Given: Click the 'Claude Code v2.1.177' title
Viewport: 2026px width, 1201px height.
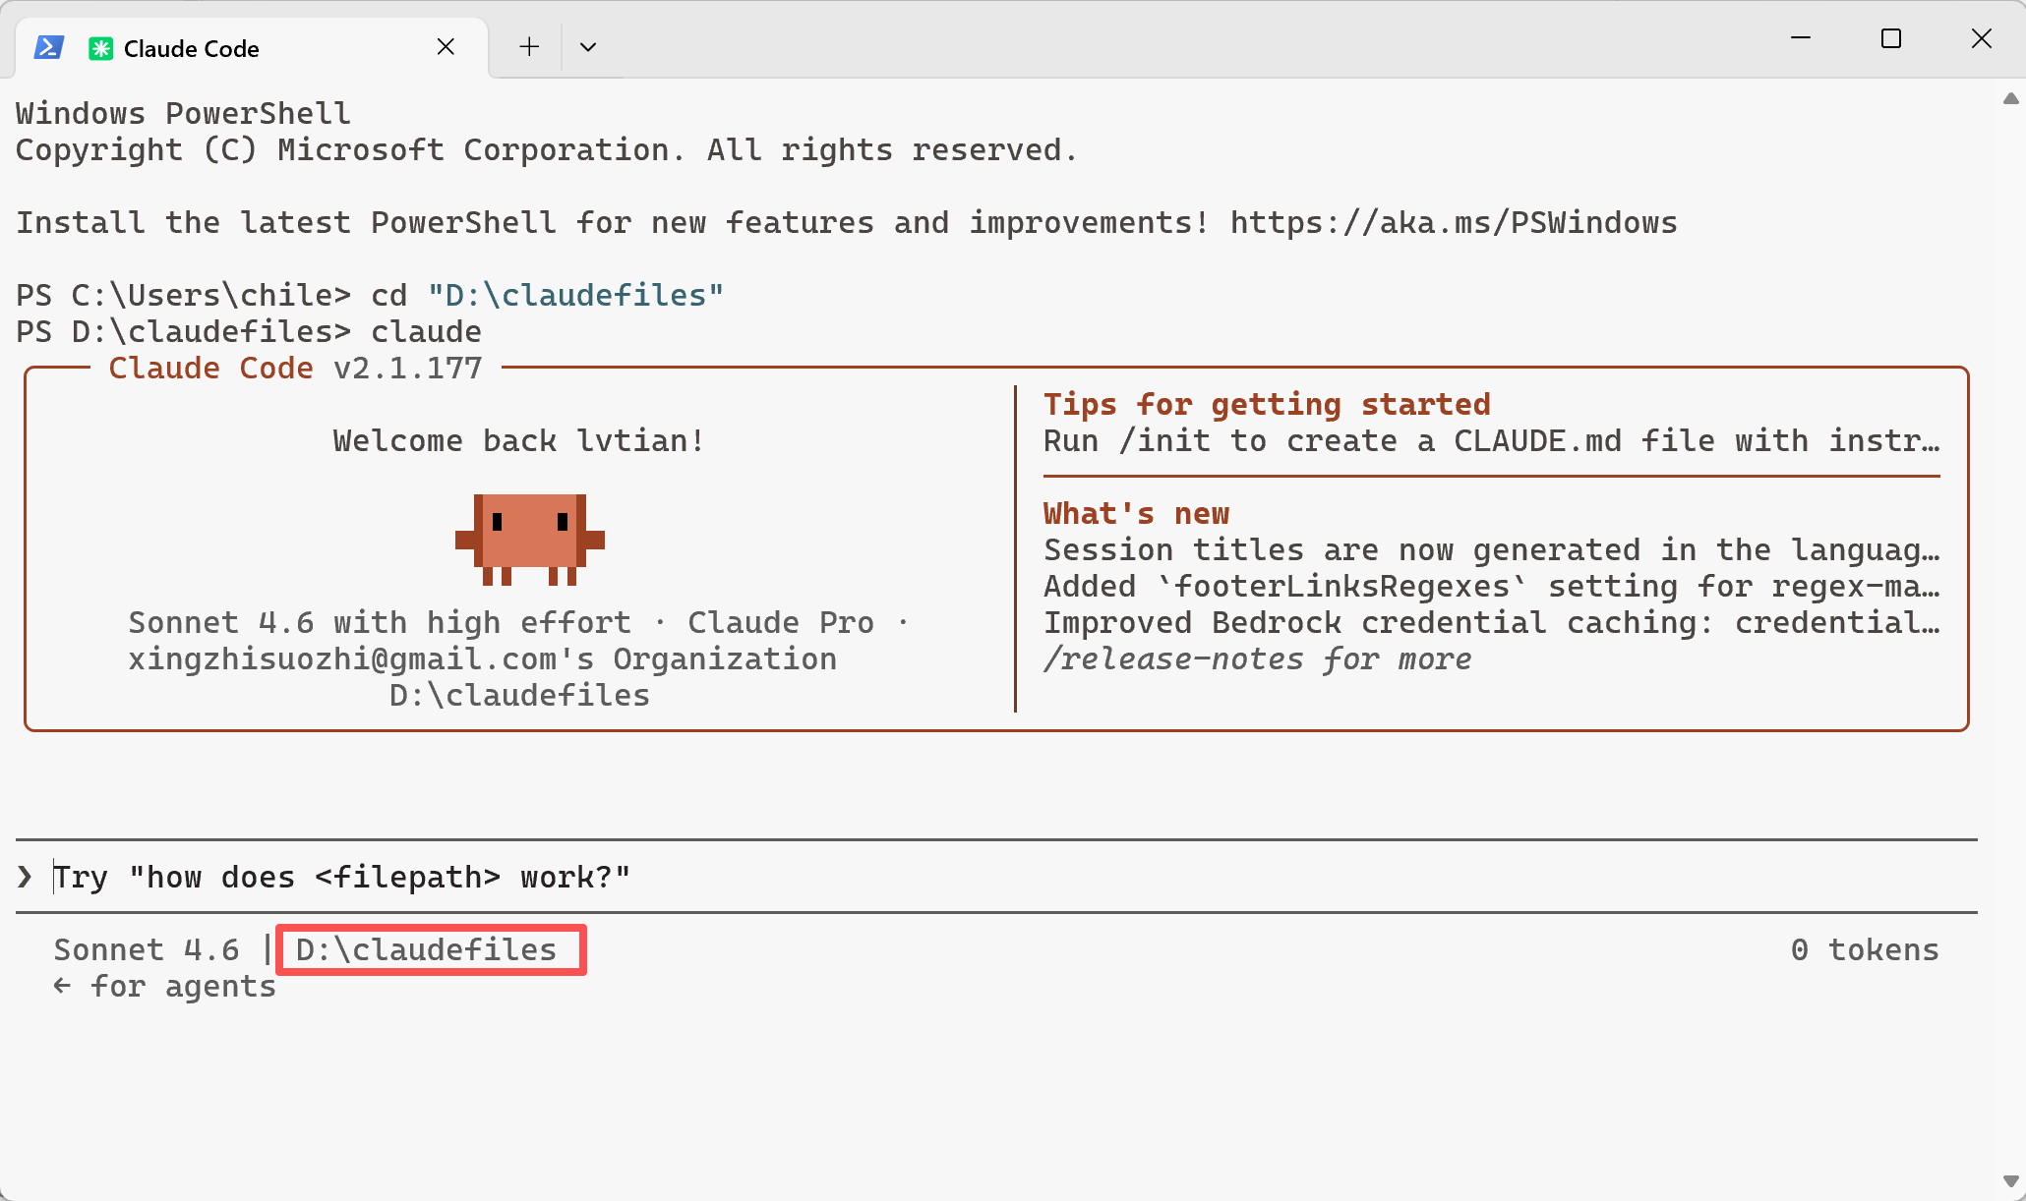Looking at the screenshot, I should (295, 369).
